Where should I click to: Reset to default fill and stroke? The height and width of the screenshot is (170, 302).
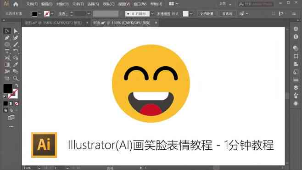[x=5, y=97]
